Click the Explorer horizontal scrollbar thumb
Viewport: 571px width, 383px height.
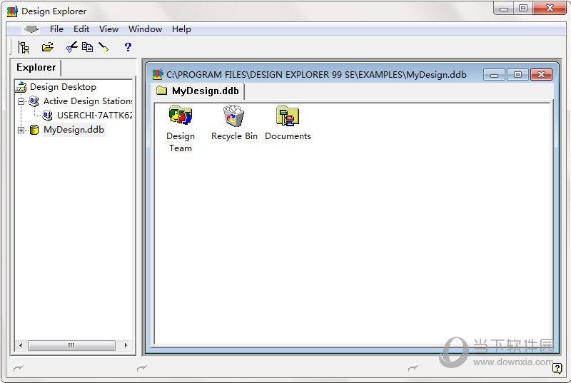(71, 345)
